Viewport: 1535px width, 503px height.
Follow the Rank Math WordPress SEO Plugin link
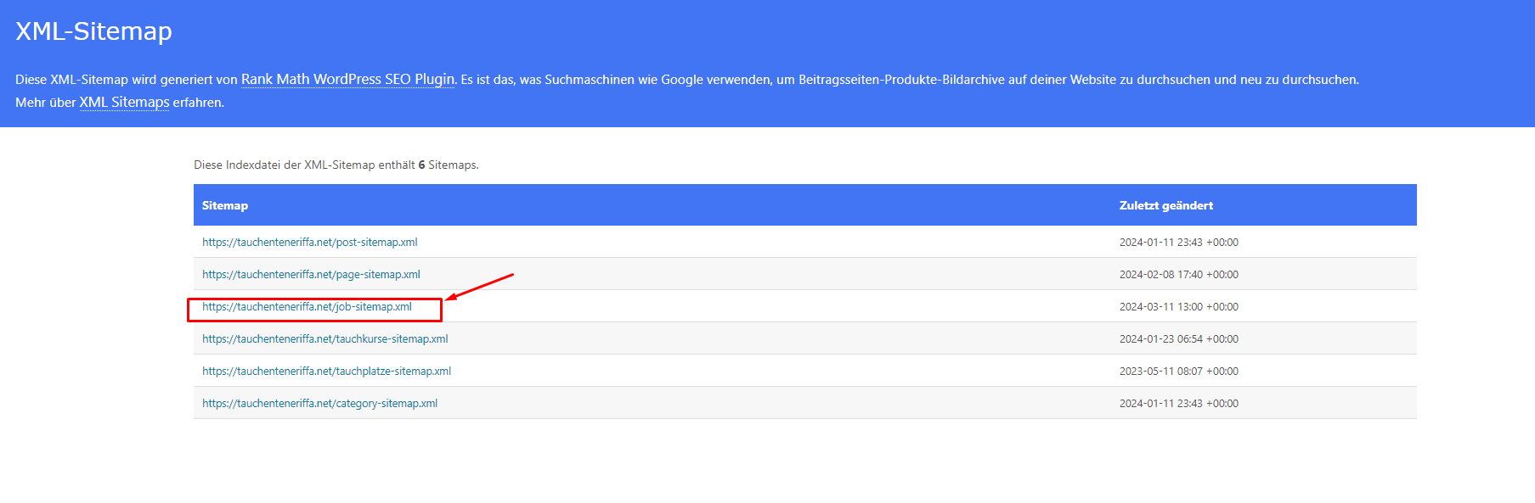click(348, 79)
